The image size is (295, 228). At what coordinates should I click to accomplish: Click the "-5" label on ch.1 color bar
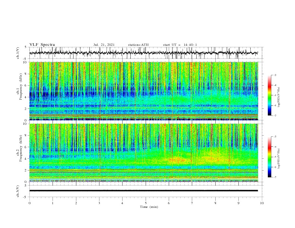tap(275, 95)
